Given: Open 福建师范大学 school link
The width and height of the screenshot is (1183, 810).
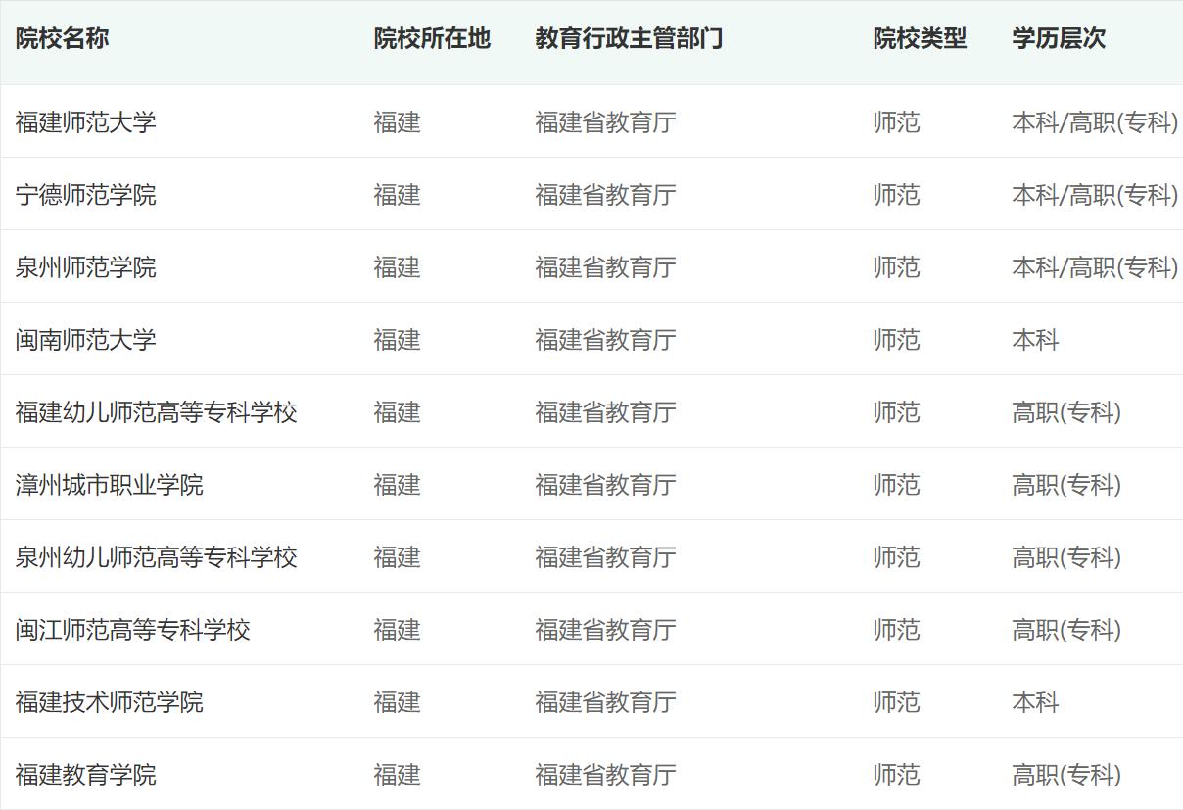Looking at the screenshot, I should point(85,122).
